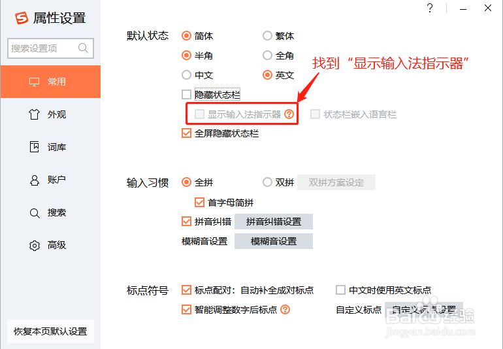Viewport: 503px width, 349px height.
Task: Click the bookmark icon beside 词库
Action: [35, 147]
